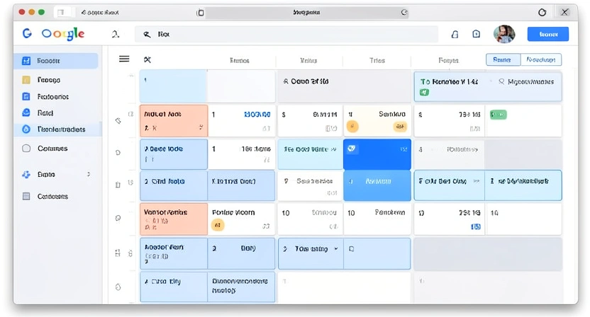Screen dimensions: 590x317
Task: Select the radio circle beside 'Cotumes'
Action: [26, 149]
